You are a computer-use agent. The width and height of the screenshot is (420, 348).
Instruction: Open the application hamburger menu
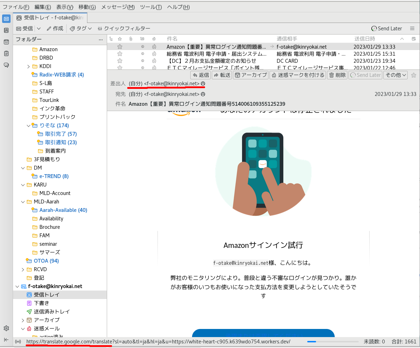click(412, 29)
